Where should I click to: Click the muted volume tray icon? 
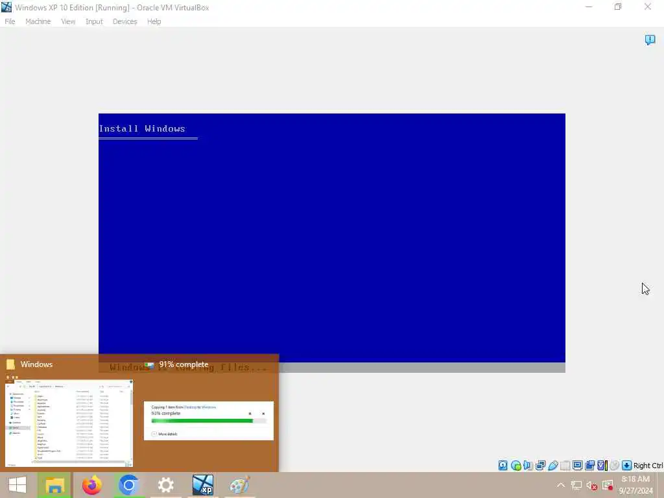591,485
